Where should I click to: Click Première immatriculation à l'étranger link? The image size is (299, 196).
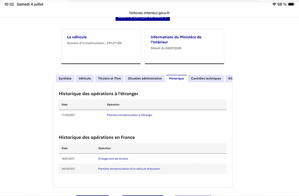click(129, 115)
